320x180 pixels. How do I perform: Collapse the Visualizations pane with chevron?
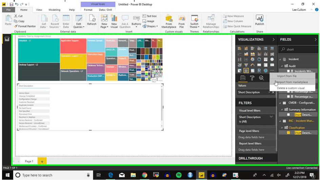(x=274, y=40)
